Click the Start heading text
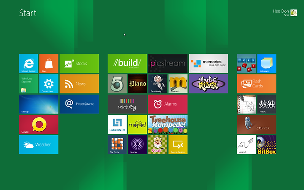304x190 pixels. pos(28,13)
